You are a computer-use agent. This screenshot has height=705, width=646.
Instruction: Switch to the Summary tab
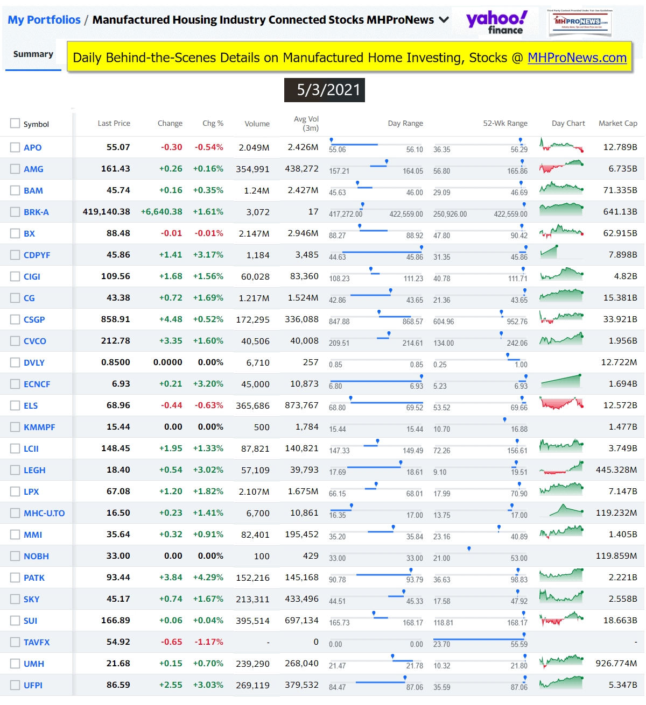point(33,54)
